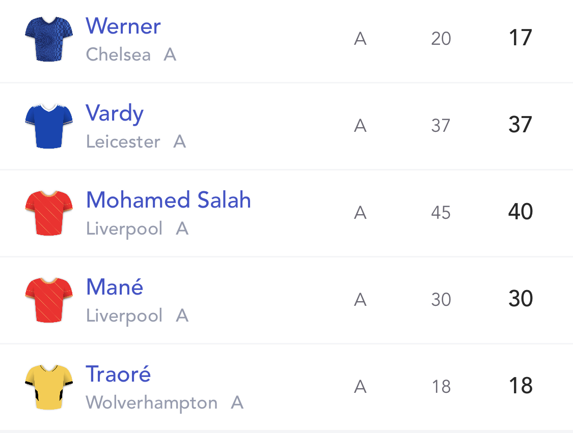Screen dimensions: 573x433
Task: Click Mohamed Salah's bold score 40
Action: coord(521,212)
